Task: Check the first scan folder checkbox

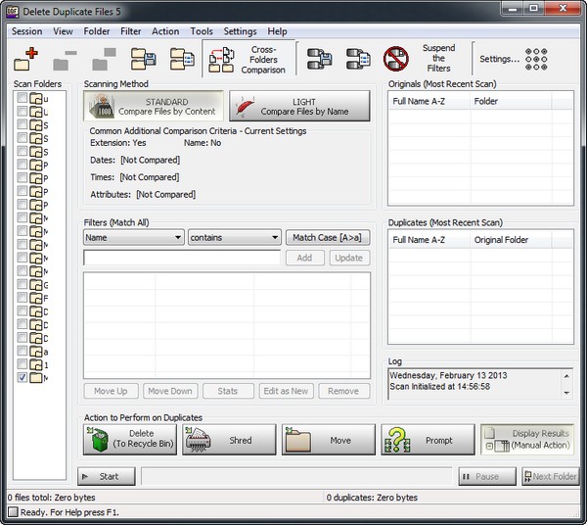Action: pyautogui.click(x=23, y=98)
